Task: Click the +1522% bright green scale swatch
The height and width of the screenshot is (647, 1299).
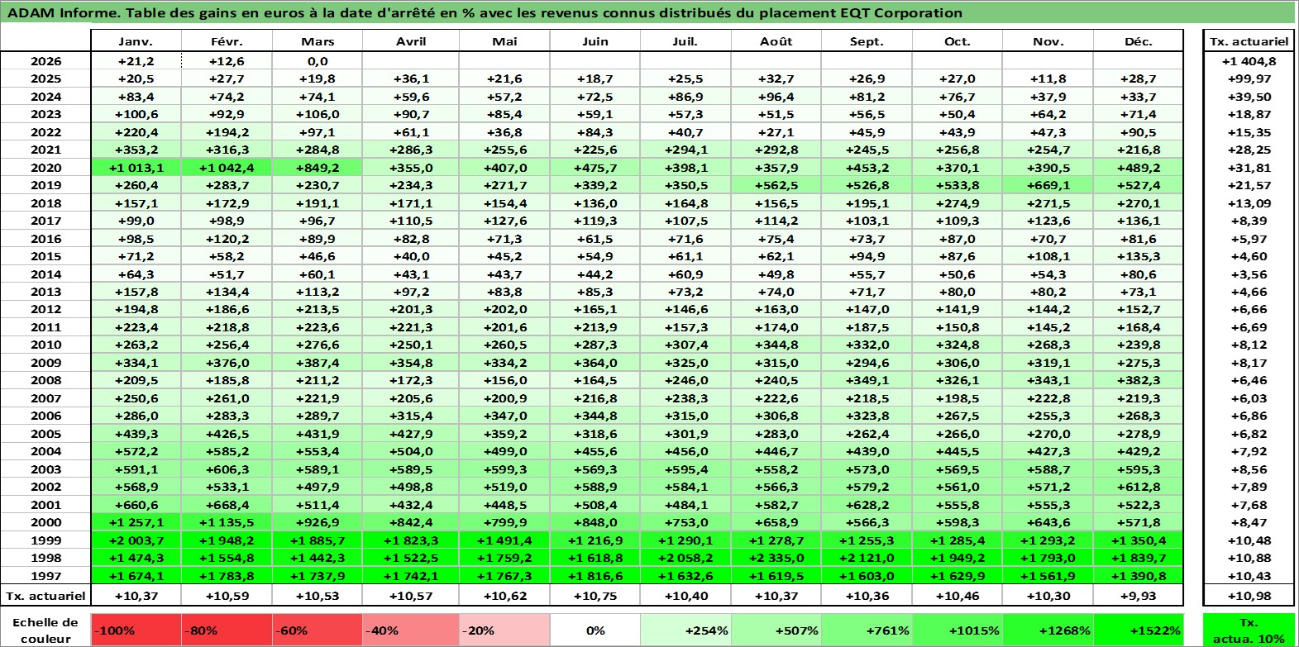Action: click(1138, 630)
